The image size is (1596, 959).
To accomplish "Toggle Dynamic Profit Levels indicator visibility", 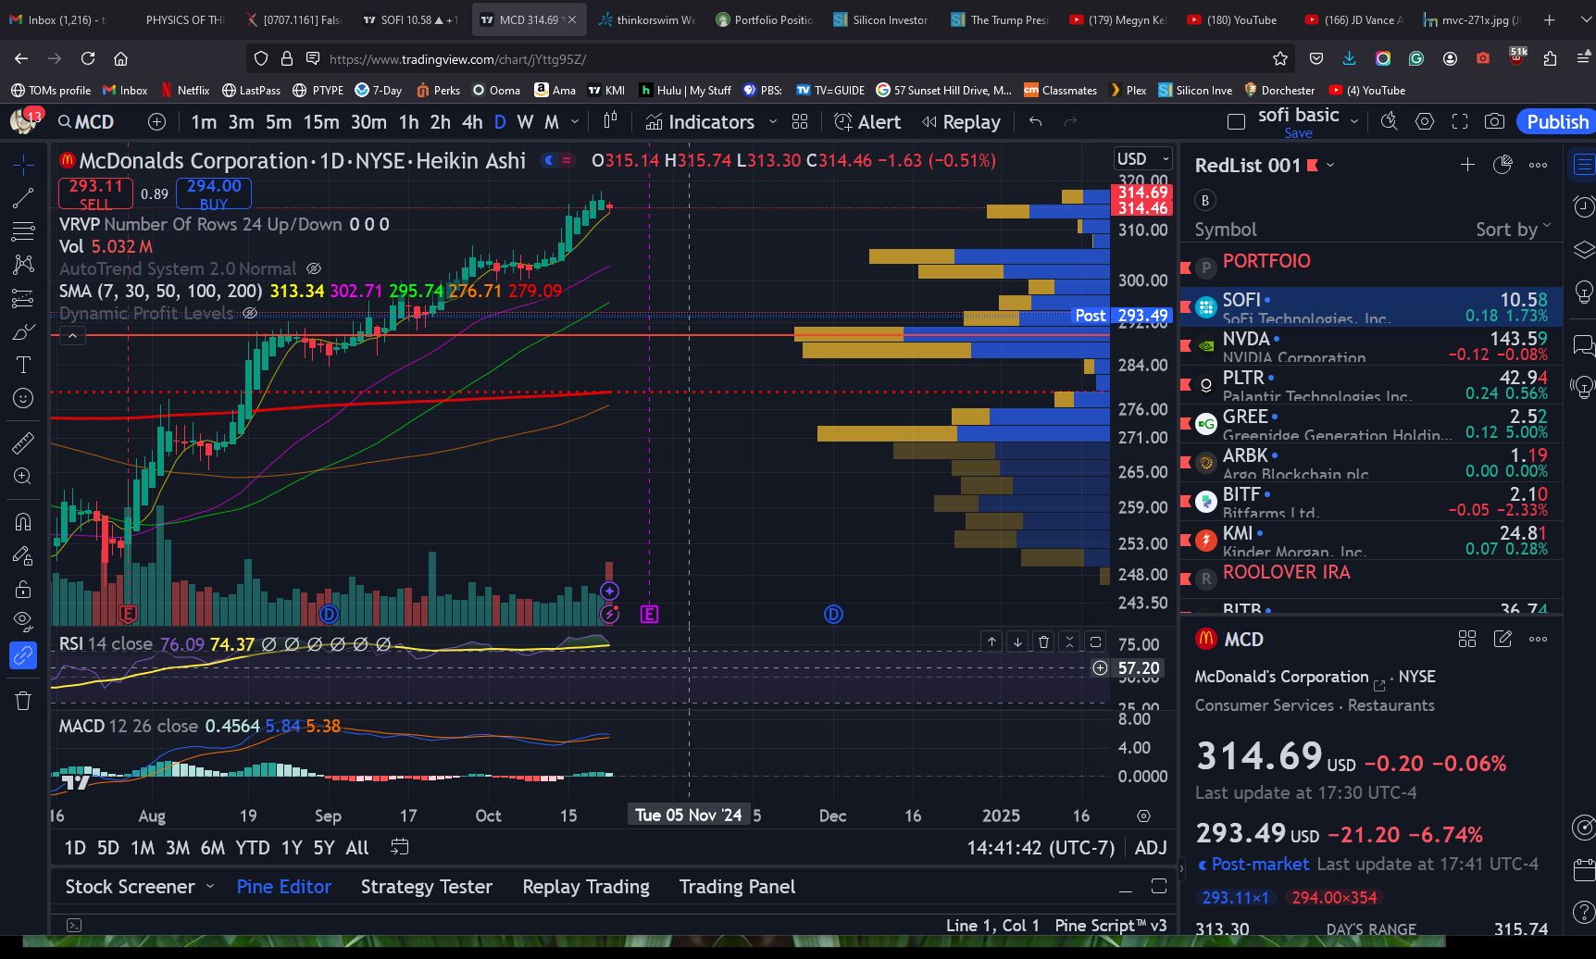I will (x=250, y=313).
